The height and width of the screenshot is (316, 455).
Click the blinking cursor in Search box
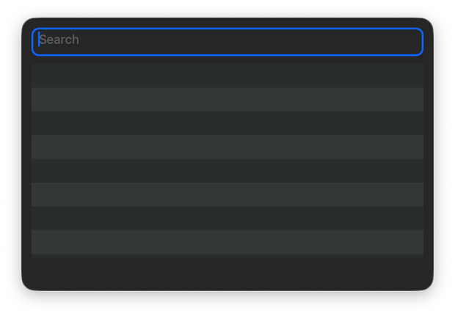click(39, 39)
